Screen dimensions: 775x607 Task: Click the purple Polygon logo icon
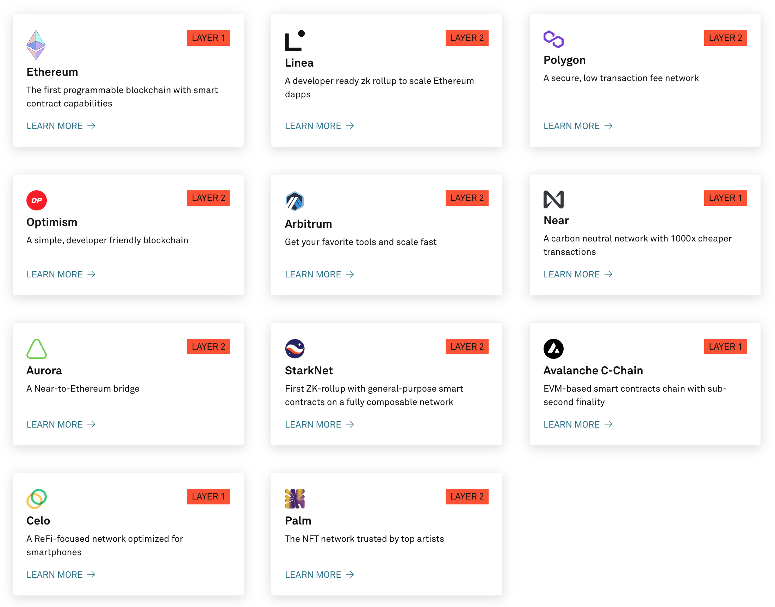click(x=553, y=39)
